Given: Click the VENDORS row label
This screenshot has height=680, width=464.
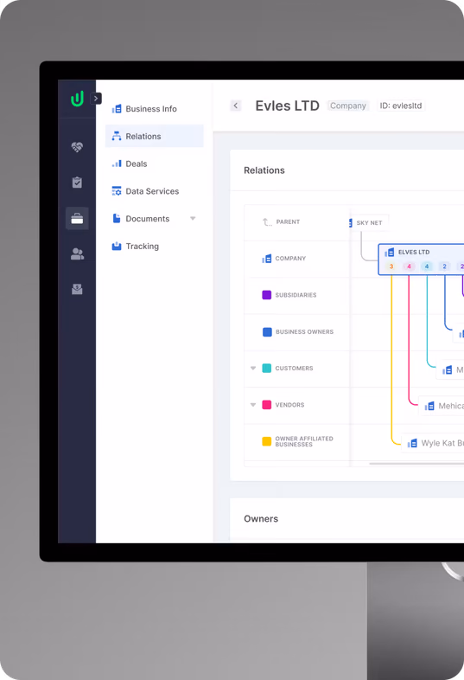Looking at the screenshot, I should point(289,405).
